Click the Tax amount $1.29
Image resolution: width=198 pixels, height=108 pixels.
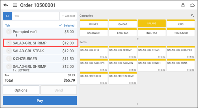(x=72, y=75)
